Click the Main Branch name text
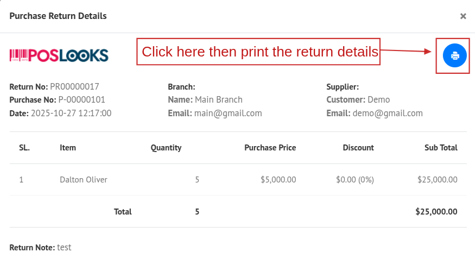This screenshot has height=271, width=475. click(x=219, y=100)
